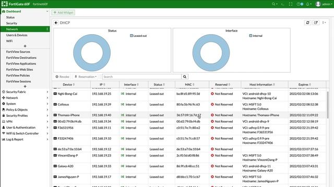Click the Revoke button
The height and width of the screenshot is (187, 334).
click(62, 77)
